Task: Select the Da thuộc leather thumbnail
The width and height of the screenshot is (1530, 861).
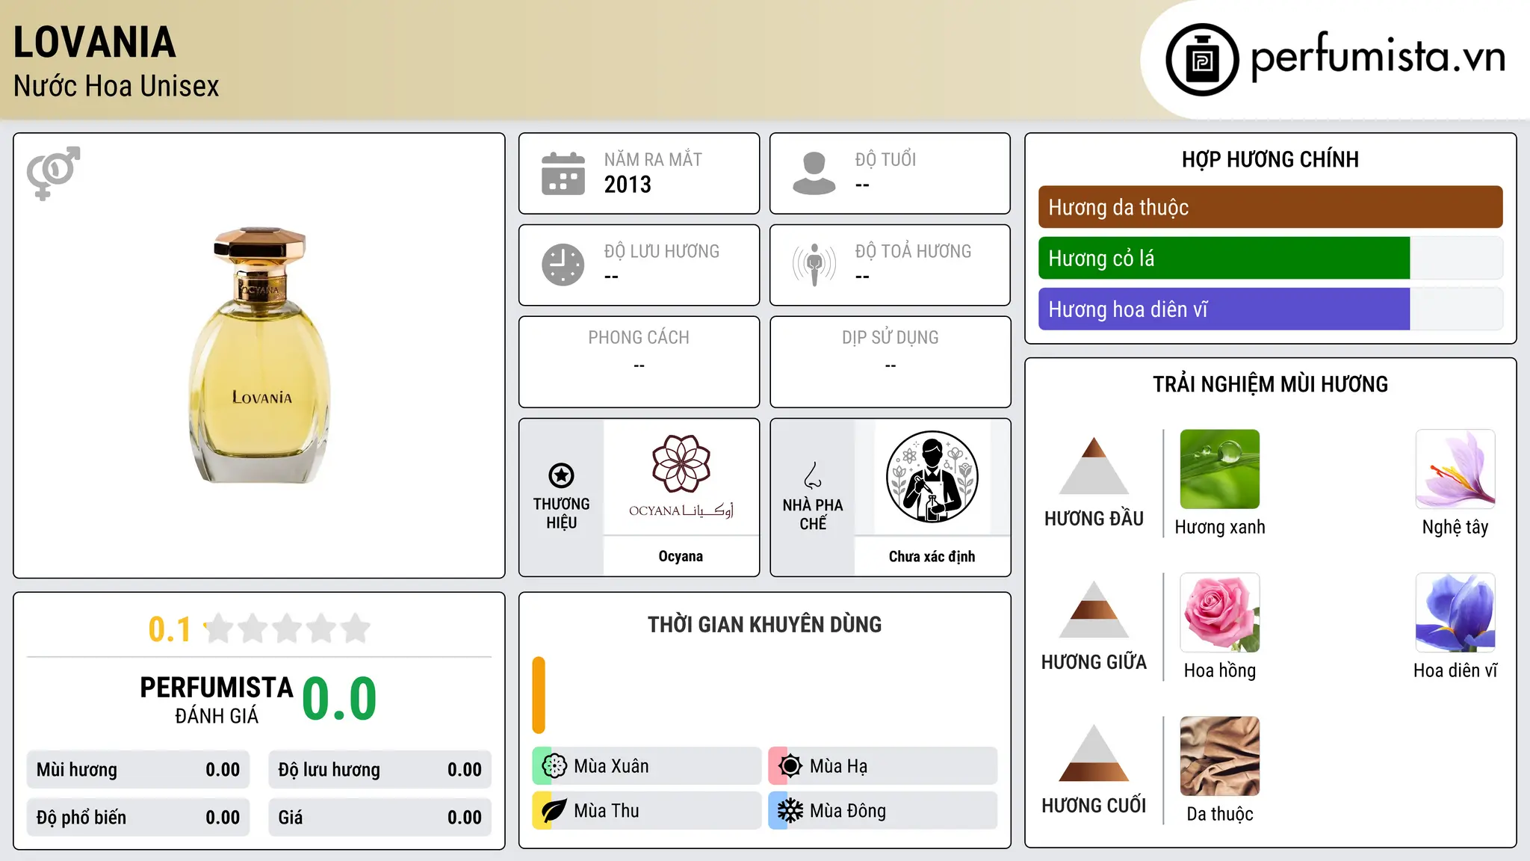Action: (1220, 756)
